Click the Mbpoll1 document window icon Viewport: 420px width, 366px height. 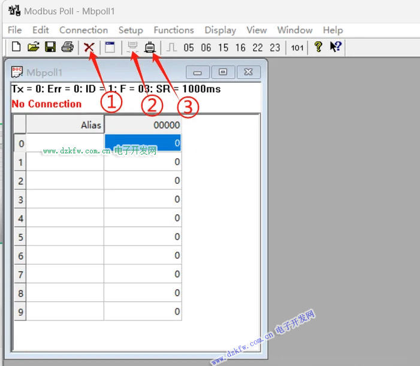point(17,72)
